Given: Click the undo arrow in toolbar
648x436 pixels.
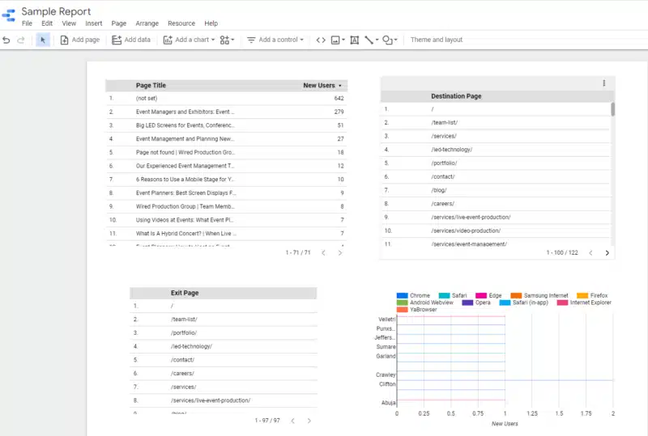Looking at the screenshot, I should click(7, 40).
